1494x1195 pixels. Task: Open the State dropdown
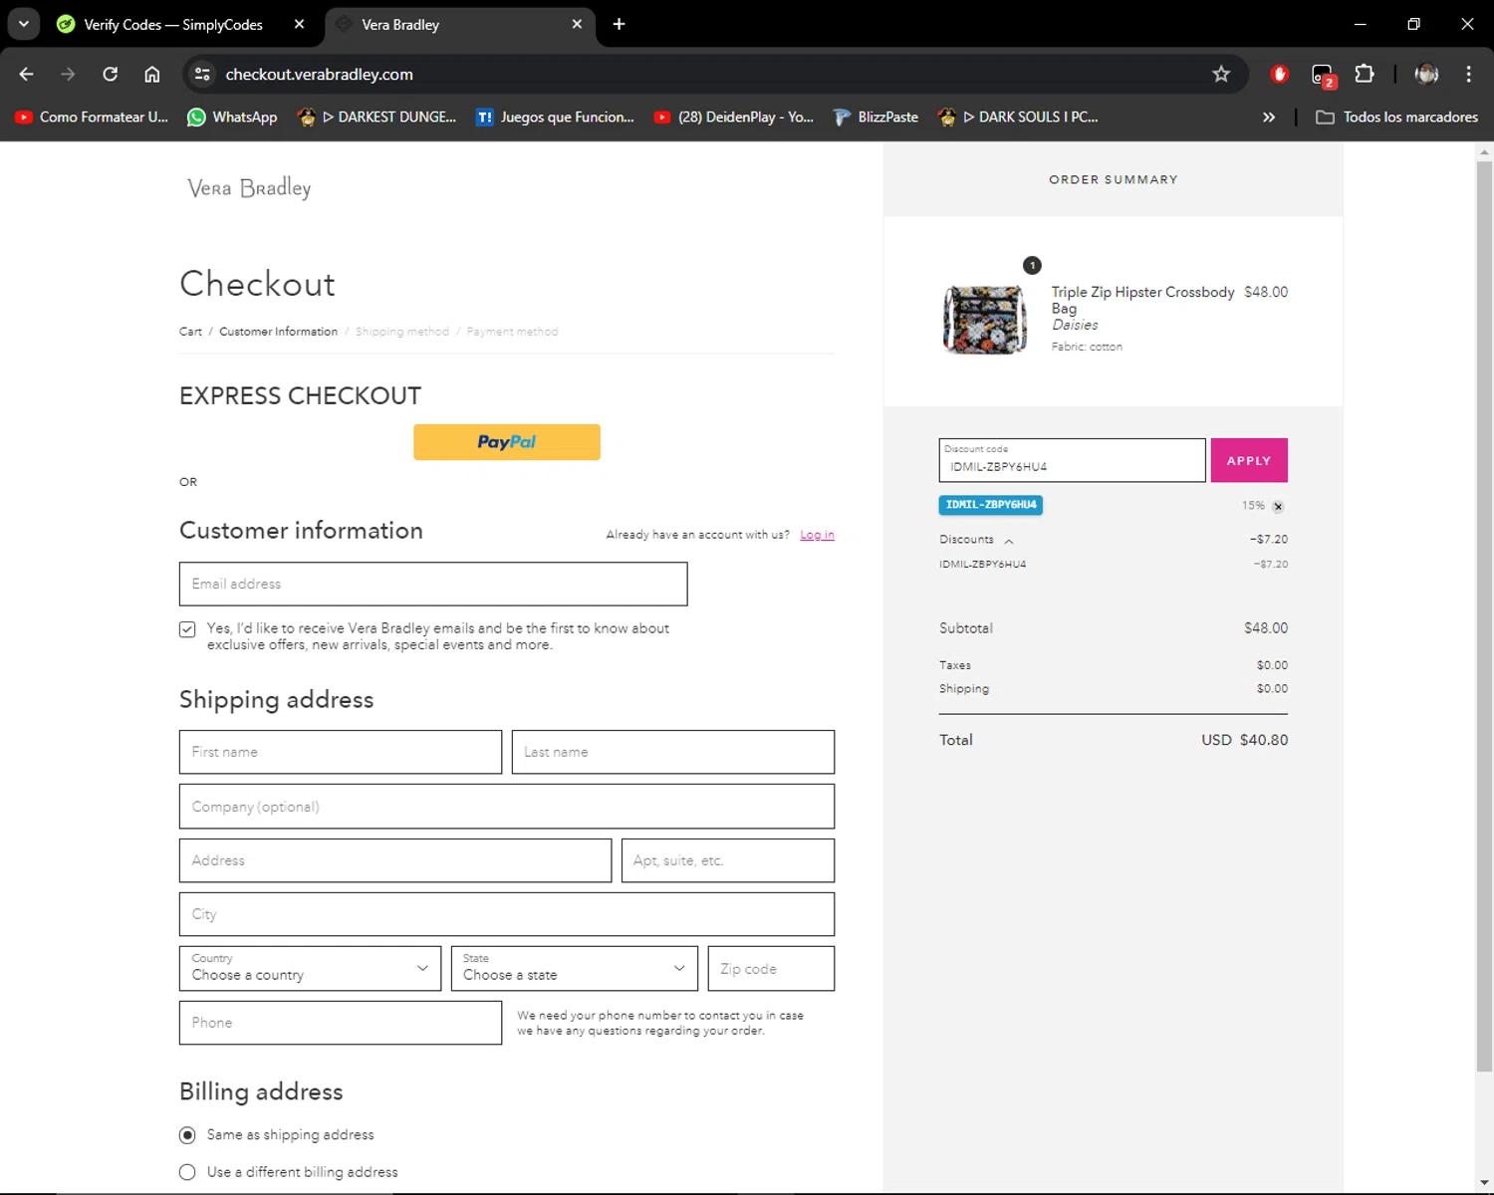tap(575, 968)
